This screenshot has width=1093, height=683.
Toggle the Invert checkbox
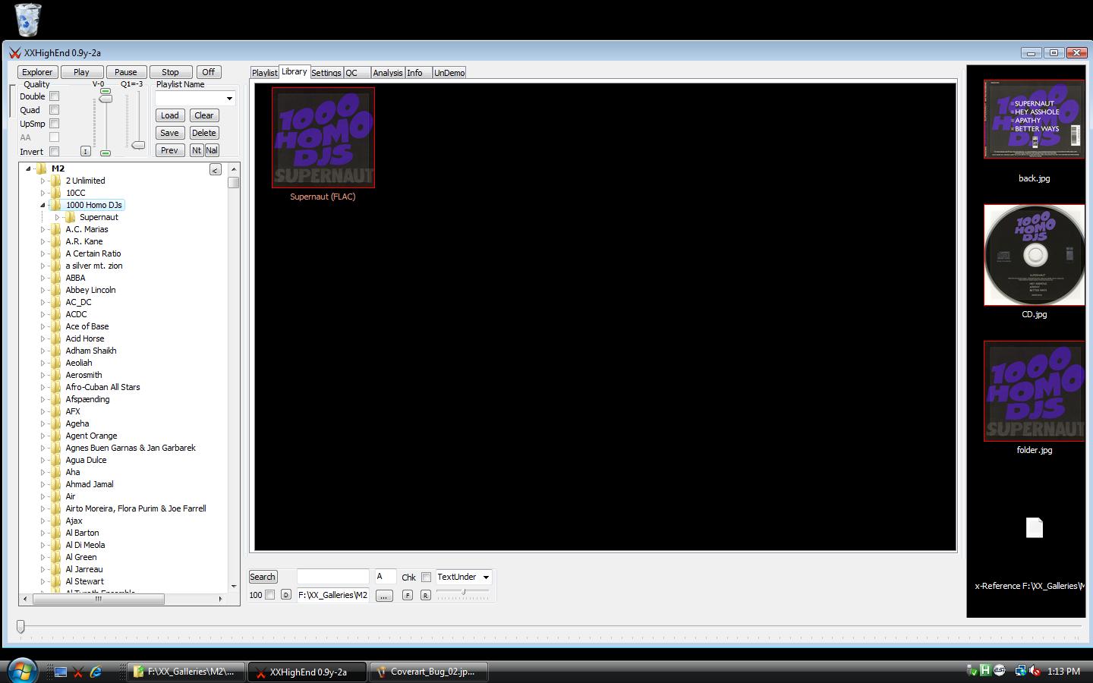(x=54, y=151)
